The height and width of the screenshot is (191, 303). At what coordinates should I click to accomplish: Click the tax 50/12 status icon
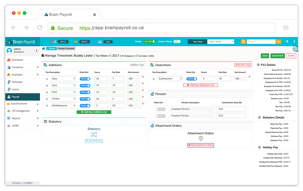pyautogui.click(x=53, y=42)
